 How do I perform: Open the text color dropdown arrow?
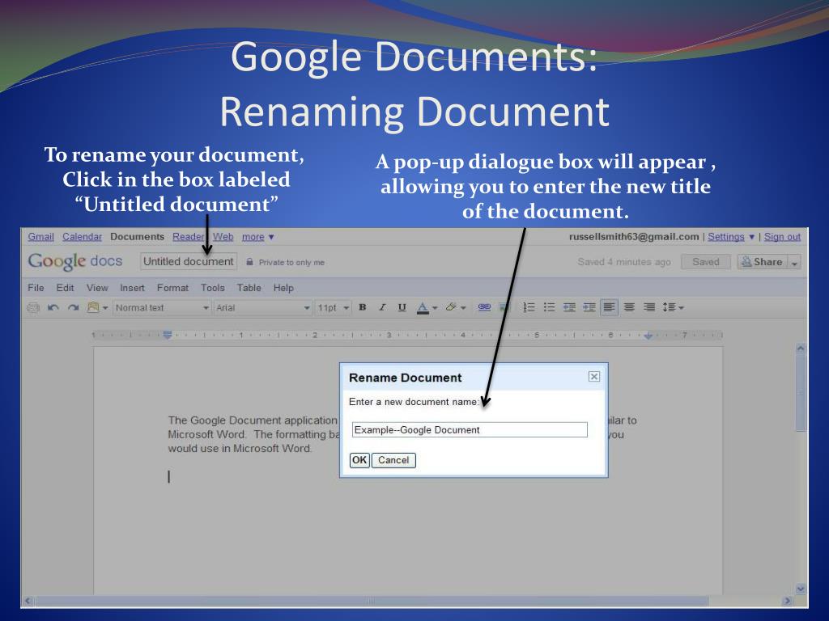(x=435, y=308)
